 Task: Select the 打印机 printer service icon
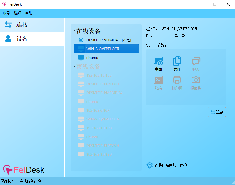pyautogui.click(x=177, y=83)
